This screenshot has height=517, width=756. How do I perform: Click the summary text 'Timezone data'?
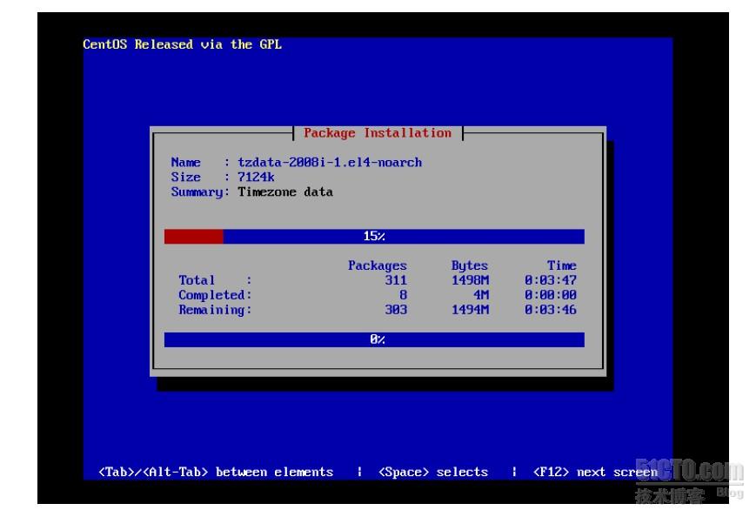click(x=285, y=192)
